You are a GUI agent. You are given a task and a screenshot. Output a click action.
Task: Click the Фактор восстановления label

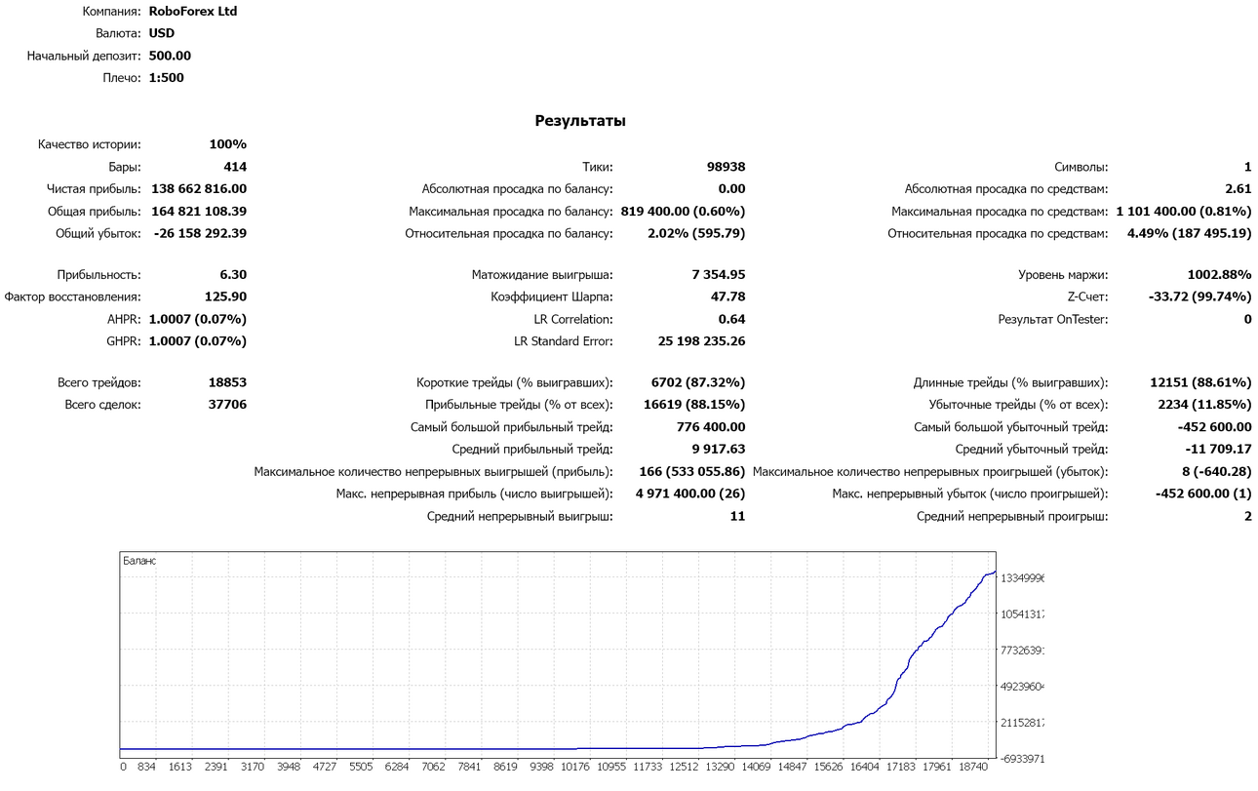tap(73, 297)
